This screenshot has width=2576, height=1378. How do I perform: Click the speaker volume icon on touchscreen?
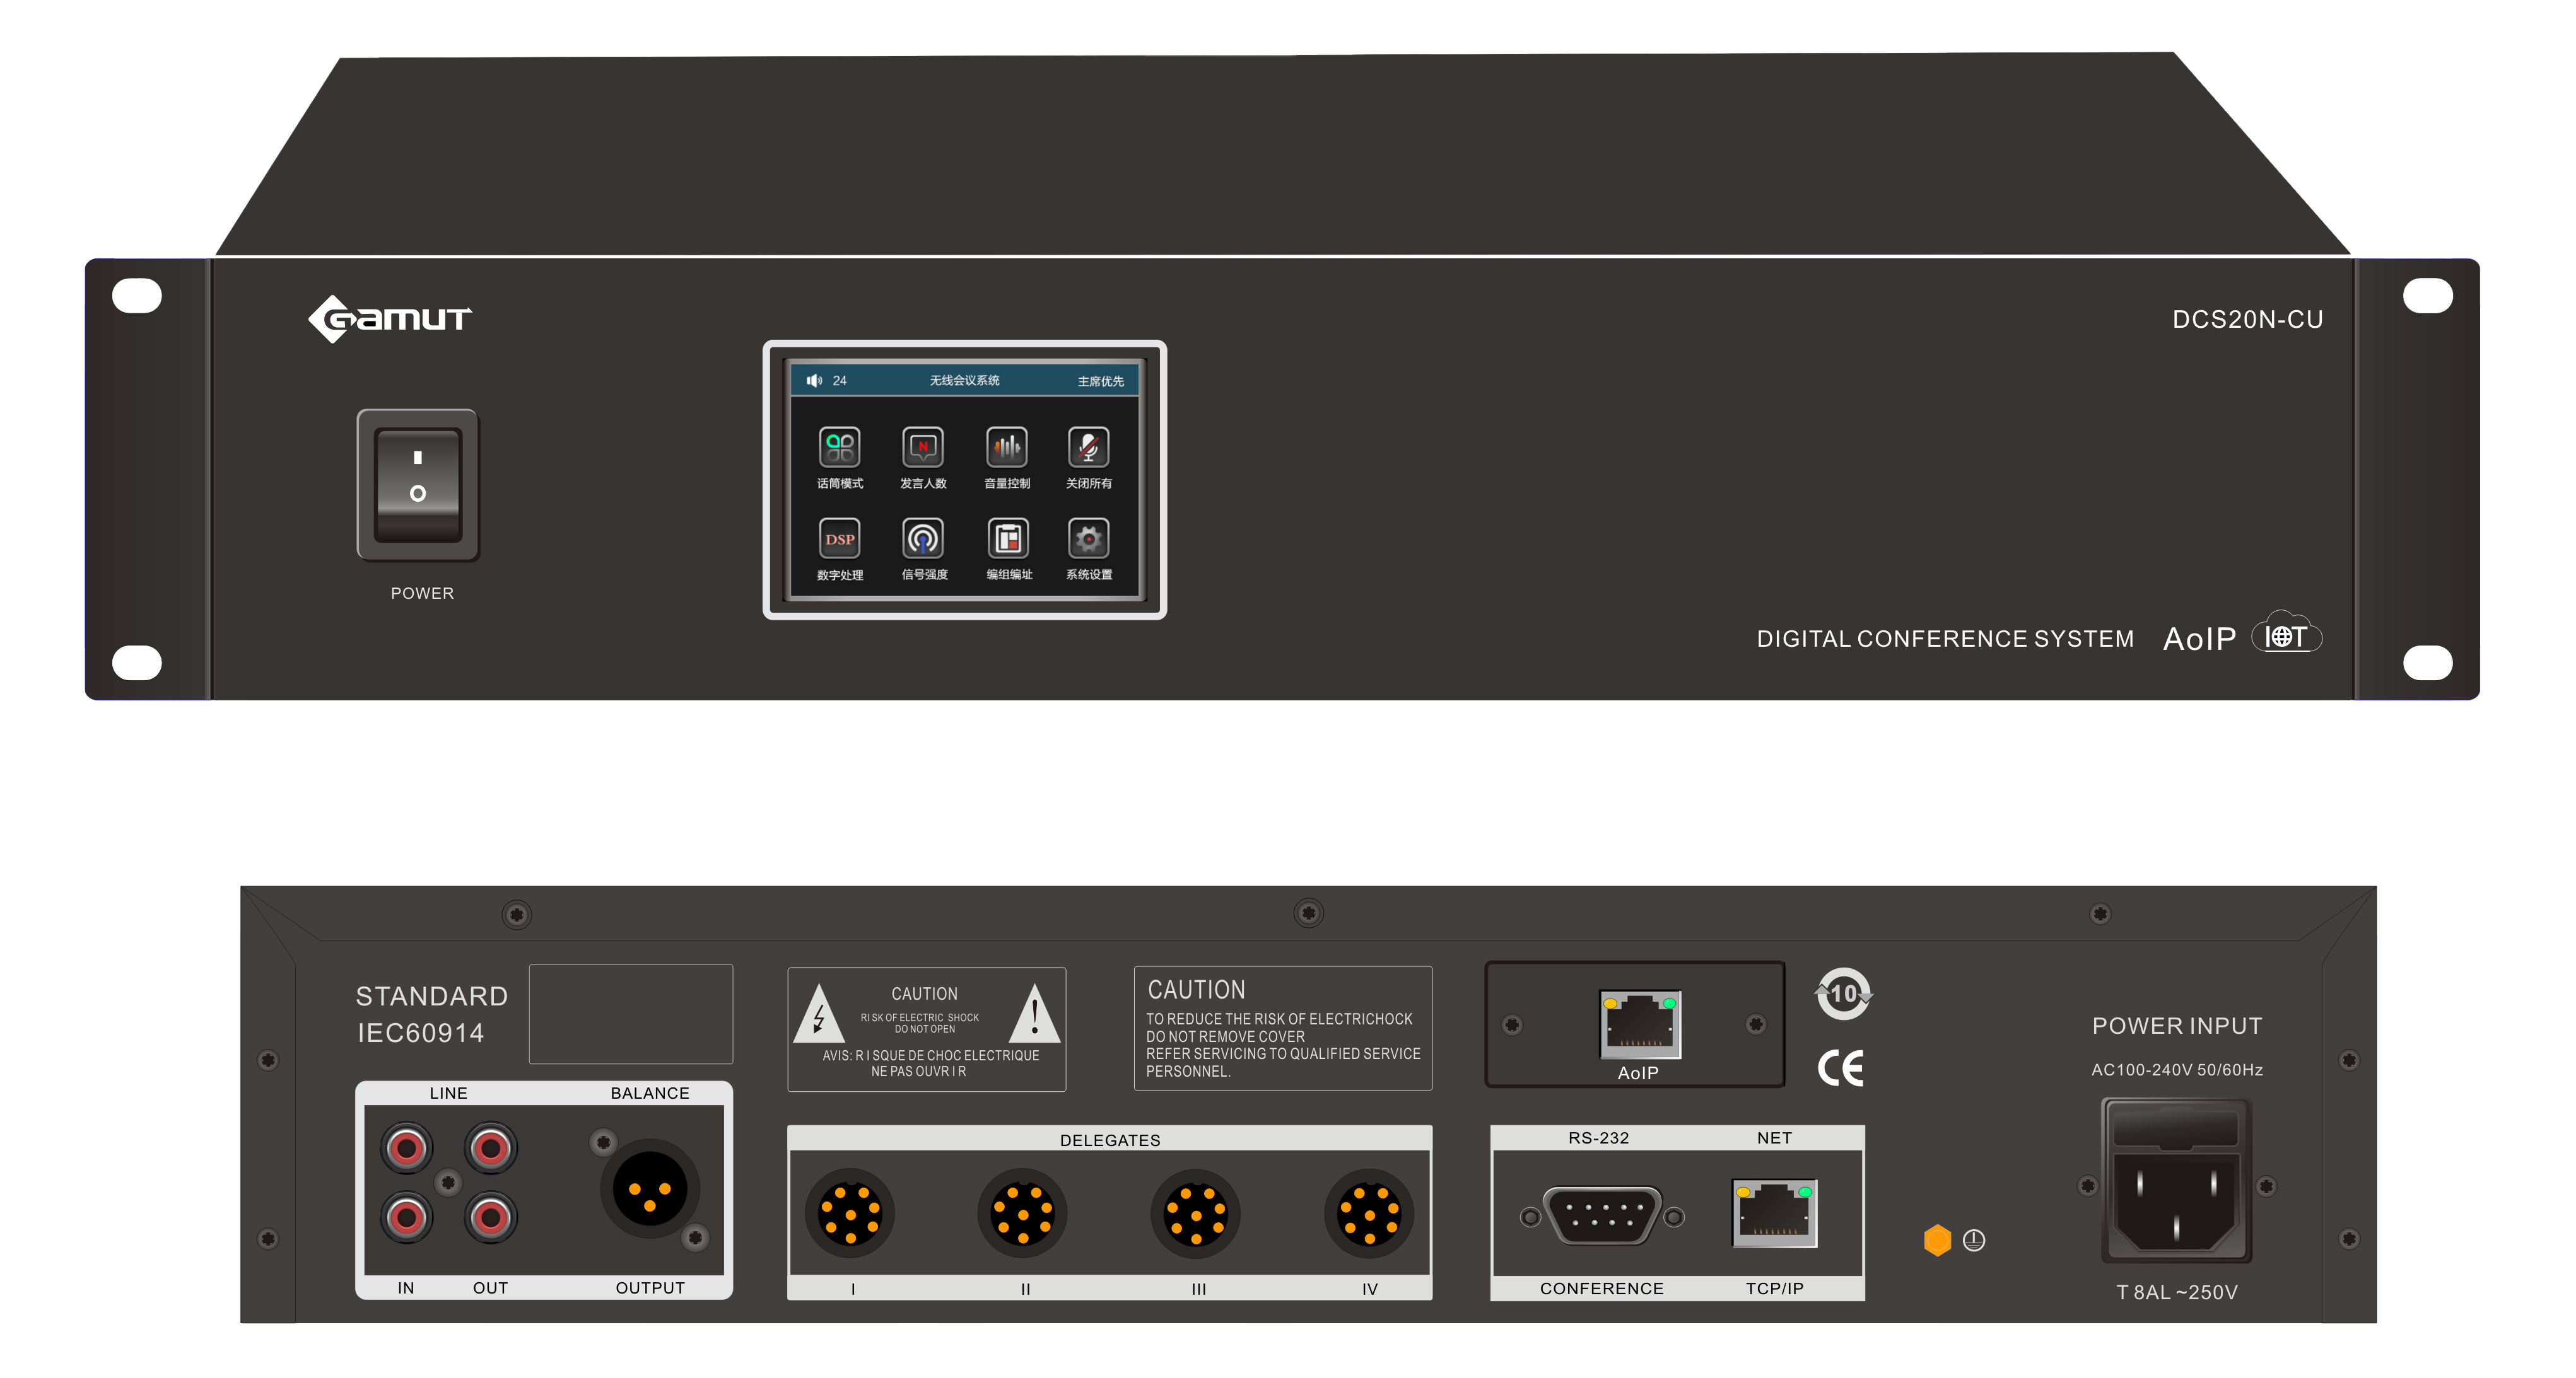(x=814, y=381)
